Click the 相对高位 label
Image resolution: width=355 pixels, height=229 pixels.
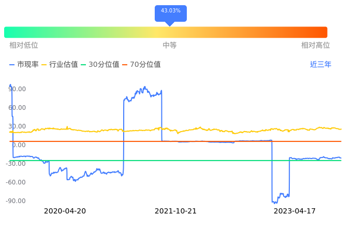(x=315, y=46)
